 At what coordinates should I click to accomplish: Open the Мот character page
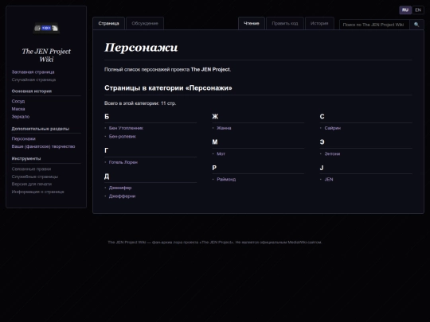[x=221, y=153]
